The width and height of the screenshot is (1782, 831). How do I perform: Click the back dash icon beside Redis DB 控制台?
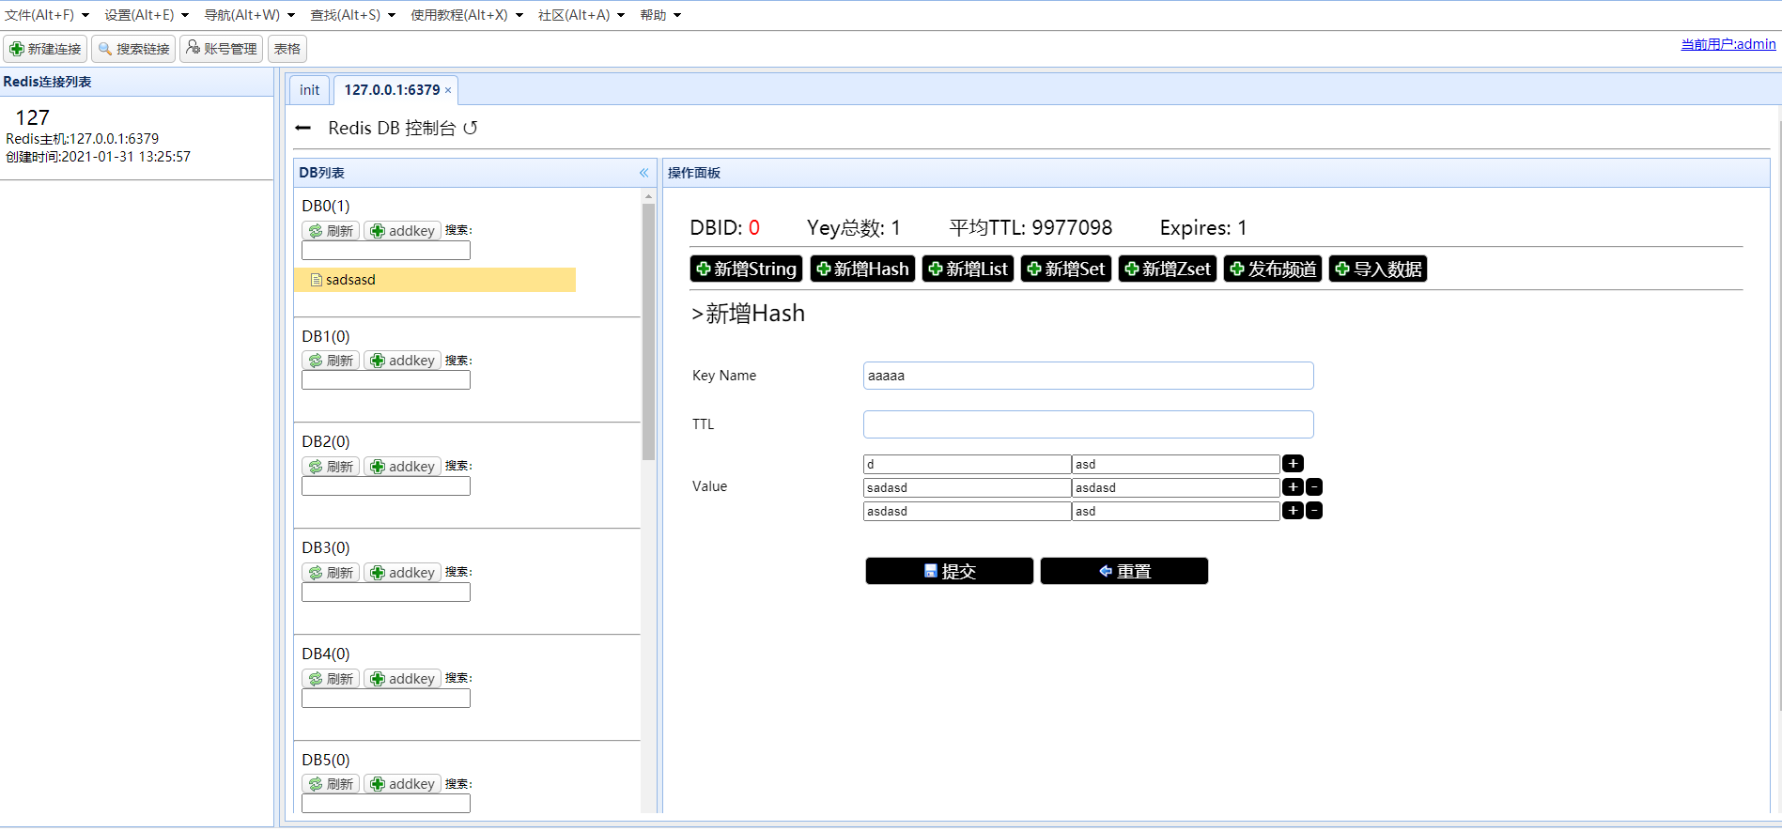coord(302,128)
